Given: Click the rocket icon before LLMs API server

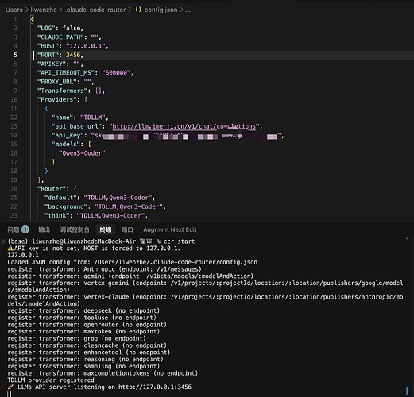Looking at the screenshot, I should pos(10,387).
